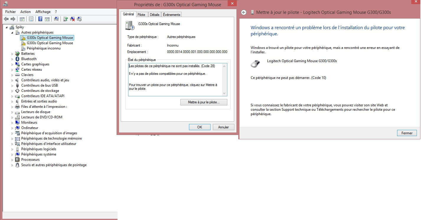This screenshot has width=421, height=220.
Task: Click the mouse icon beside Logitech Optical Gaming Mouse
Action: point(255,63)
